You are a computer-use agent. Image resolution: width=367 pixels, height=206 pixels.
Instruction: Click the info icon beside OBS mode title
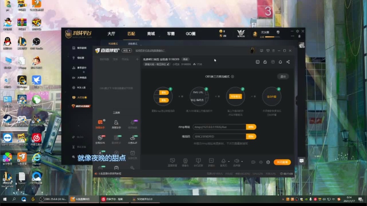click(232, 76)
